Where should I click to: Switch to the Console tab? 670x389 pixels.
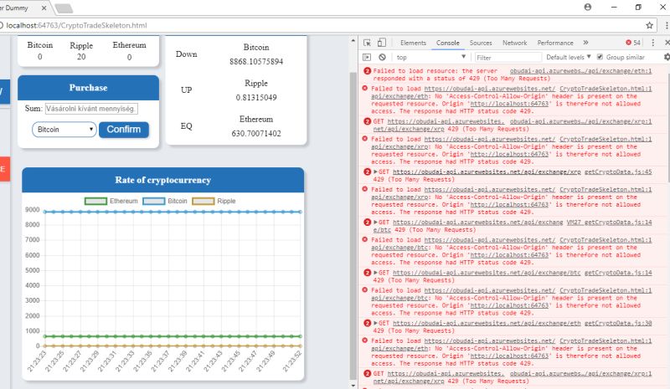448,43
